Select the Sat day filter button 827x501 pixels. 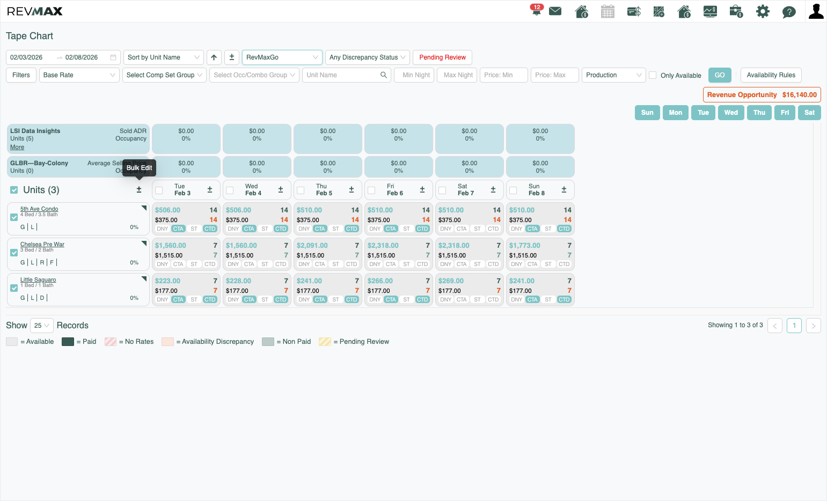809,113
